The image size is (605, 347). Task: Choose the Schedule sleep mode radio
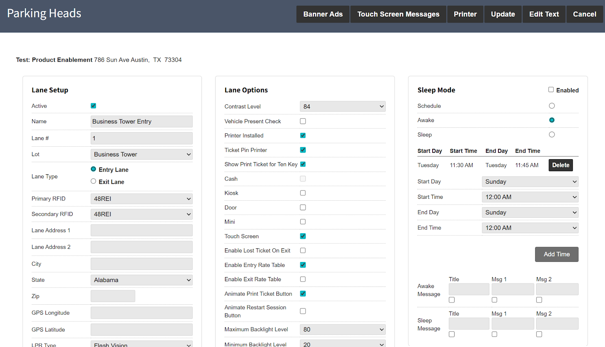[552, 106]
